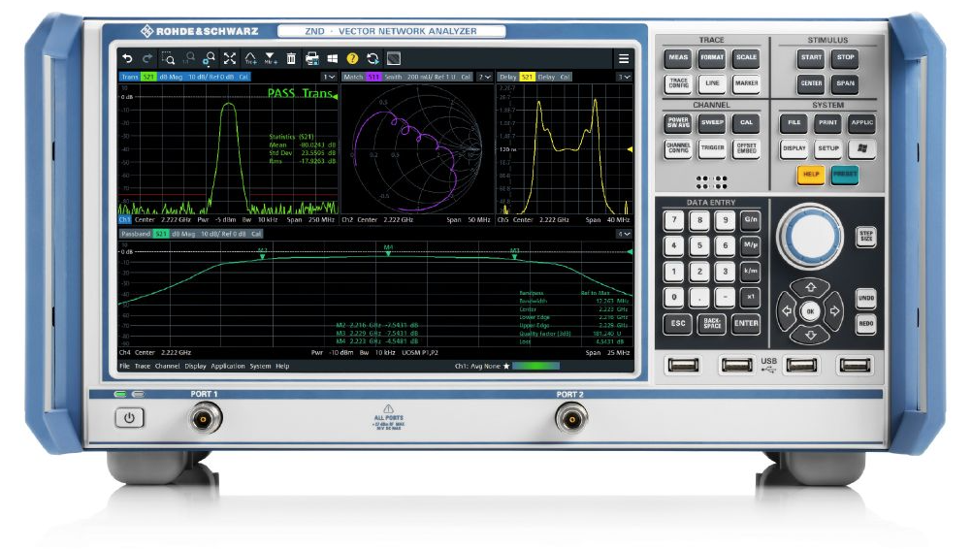Viewport: 972px width, 549px height.
Task: Open the File menu on the screen
Action: click(124, 367)
